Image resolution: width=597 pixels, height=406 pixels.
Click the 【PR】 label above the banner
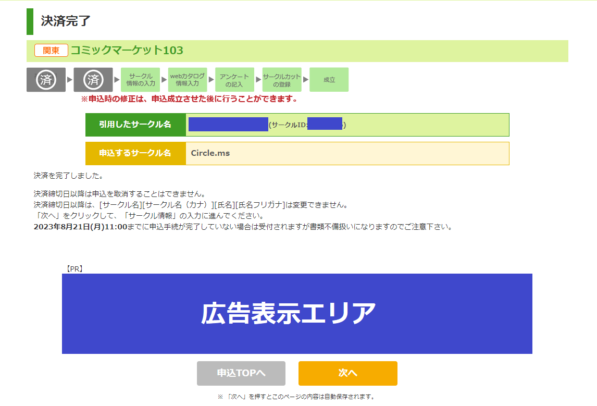[x=74, y=268]
